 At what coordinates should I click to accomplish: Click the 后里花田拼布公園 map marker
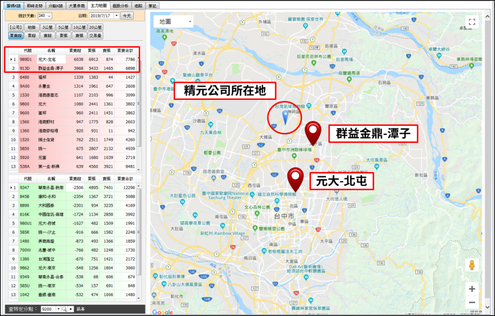pos(313,63)
